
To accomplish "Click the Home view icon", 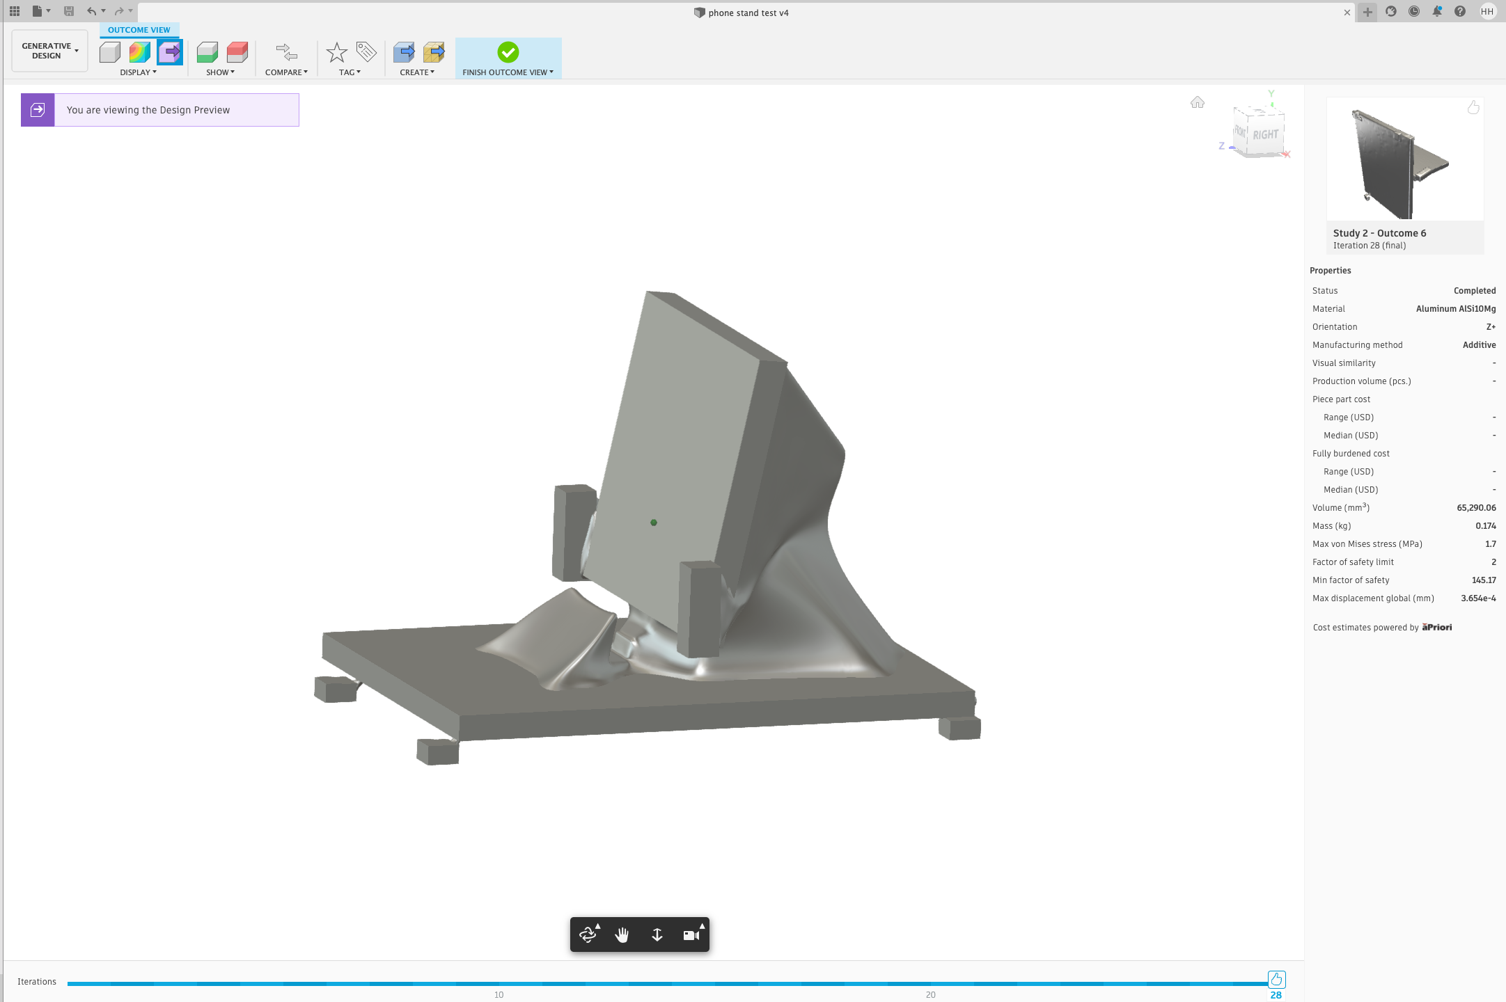I will pos(1198,102).
